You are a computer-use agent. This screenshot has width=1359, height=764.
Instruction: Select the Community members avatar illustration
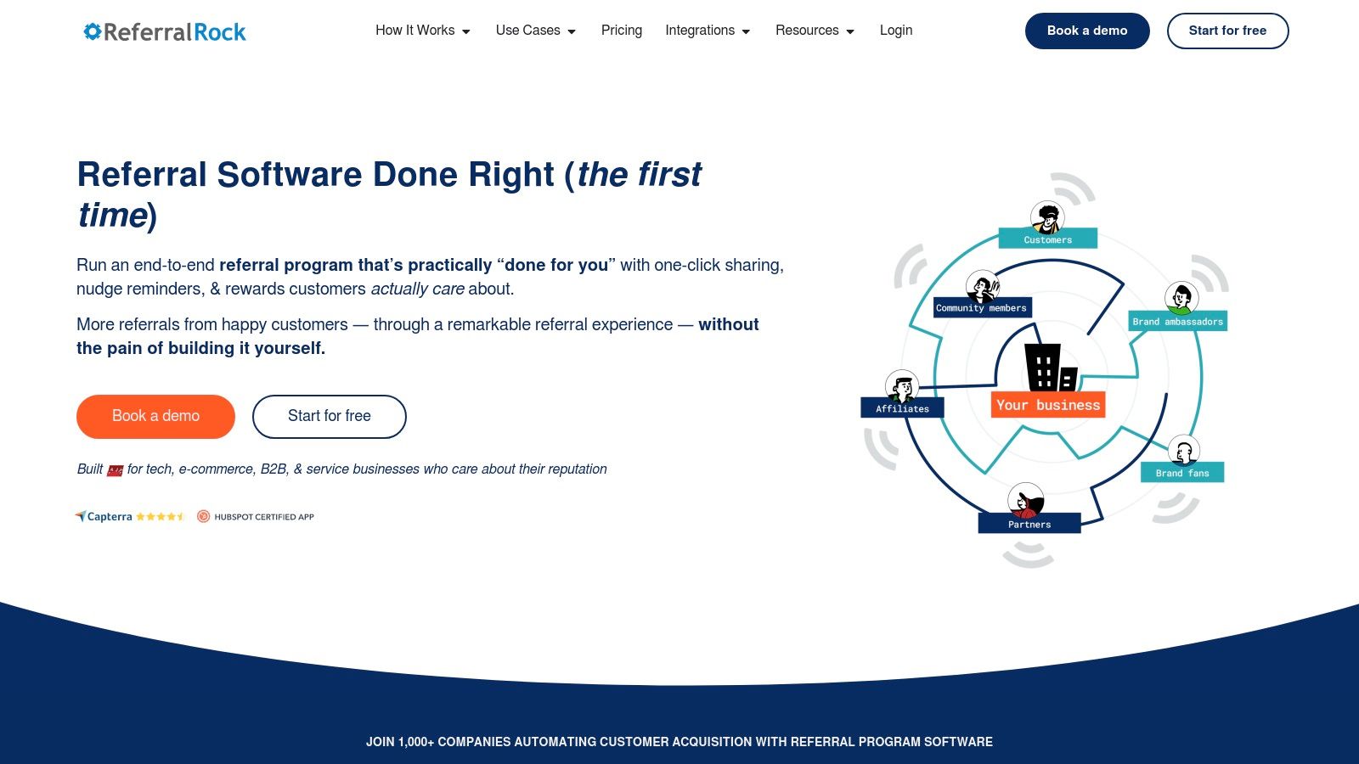tap(982, 287)
